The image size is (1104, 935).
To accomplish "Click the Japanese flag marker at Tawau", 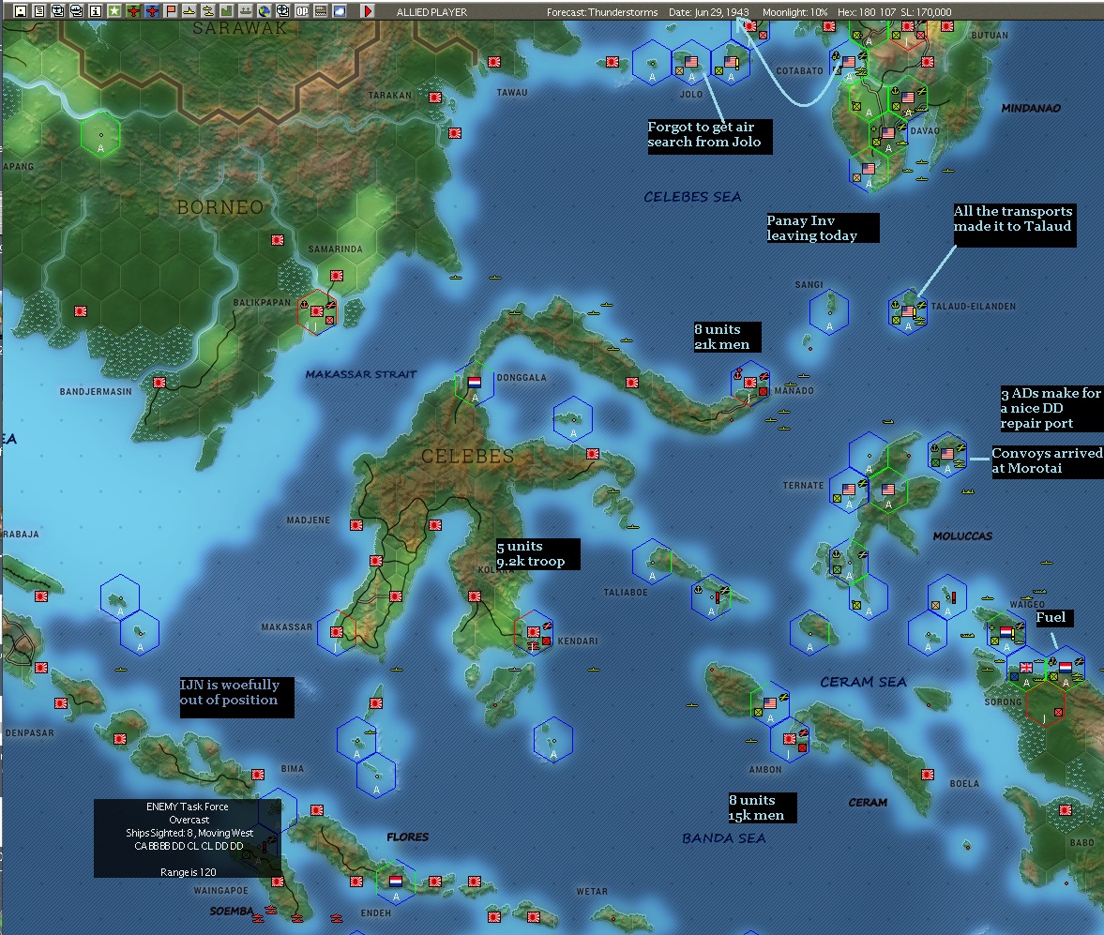I will tap(495, 62).
